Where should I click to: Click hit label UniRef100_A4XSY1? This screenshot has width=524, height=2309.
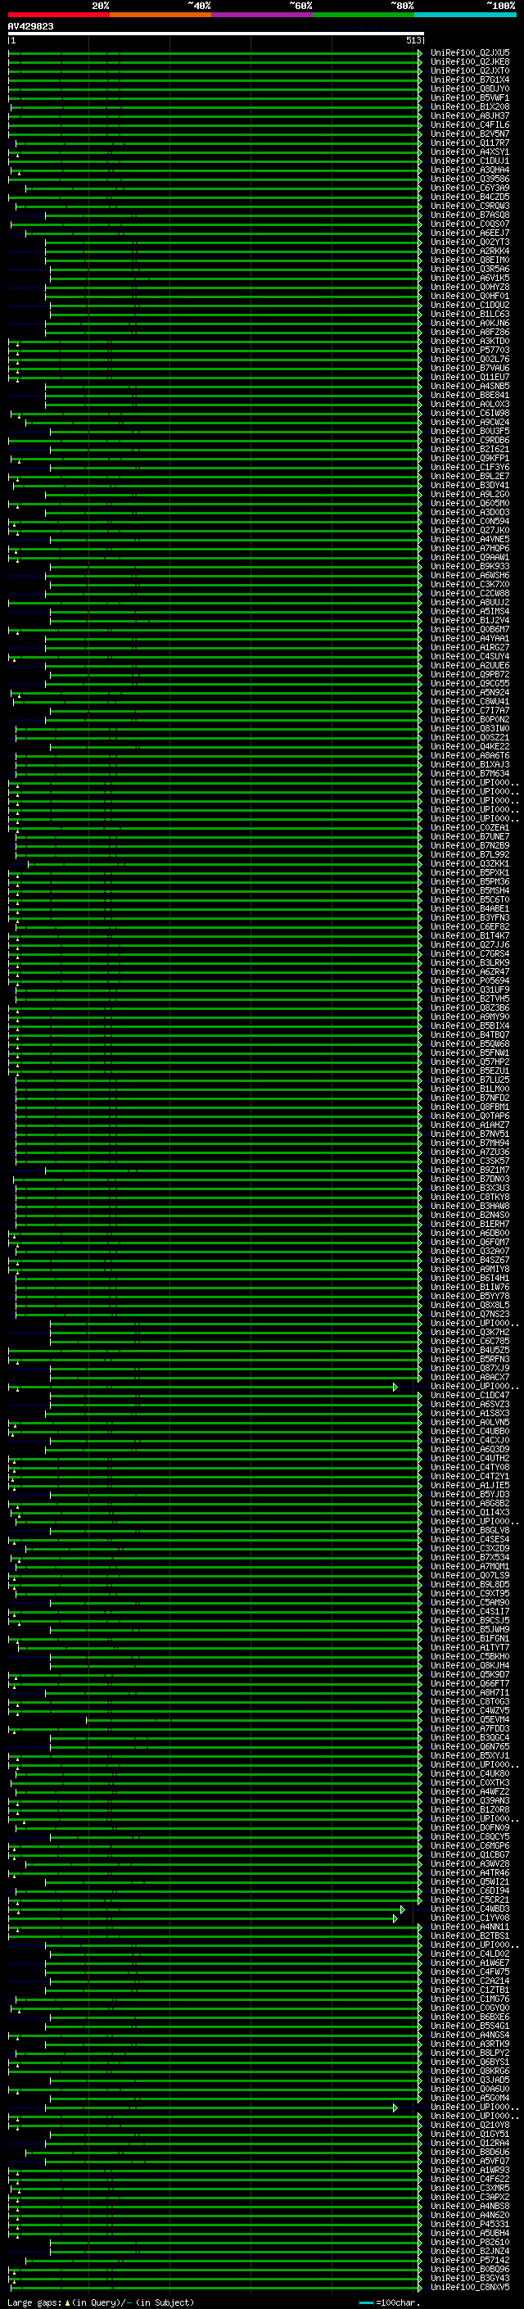(470, 152)
